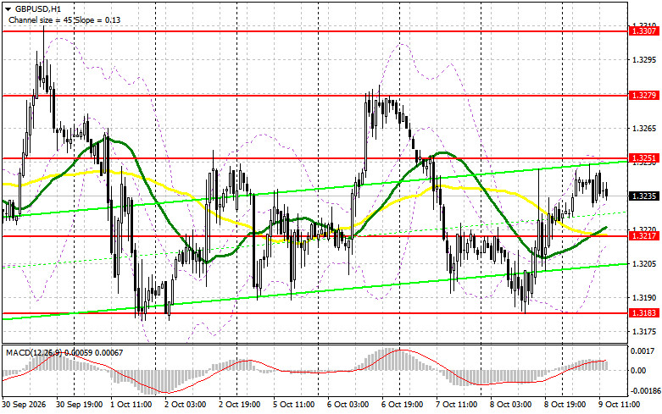Click the red 1.3307 price level tag

pyautogui.click(x=643, y=31)
